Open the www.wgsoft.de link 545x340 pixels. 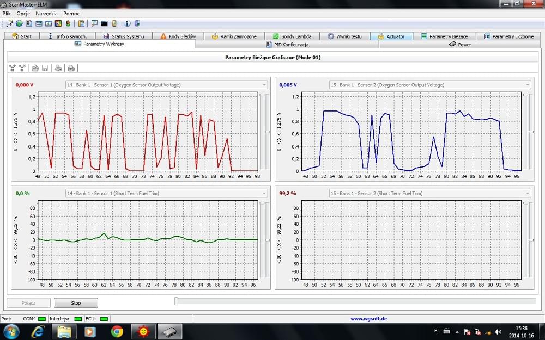[x=368, y=318]
